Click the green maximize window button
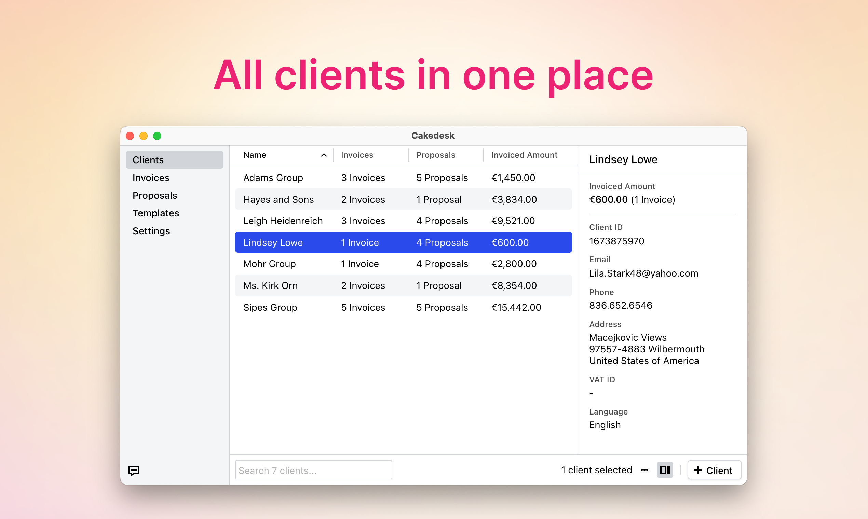 tap(157, 136)
